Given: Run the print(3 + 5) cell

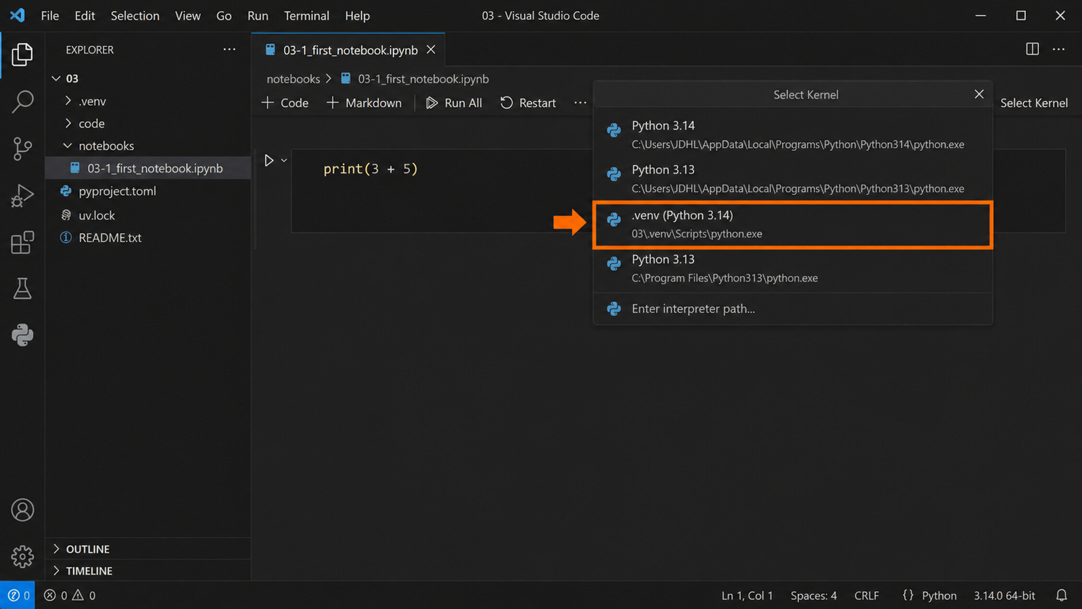Looking at the screenshot, I should pyautogui.click(x=268, y=160).
